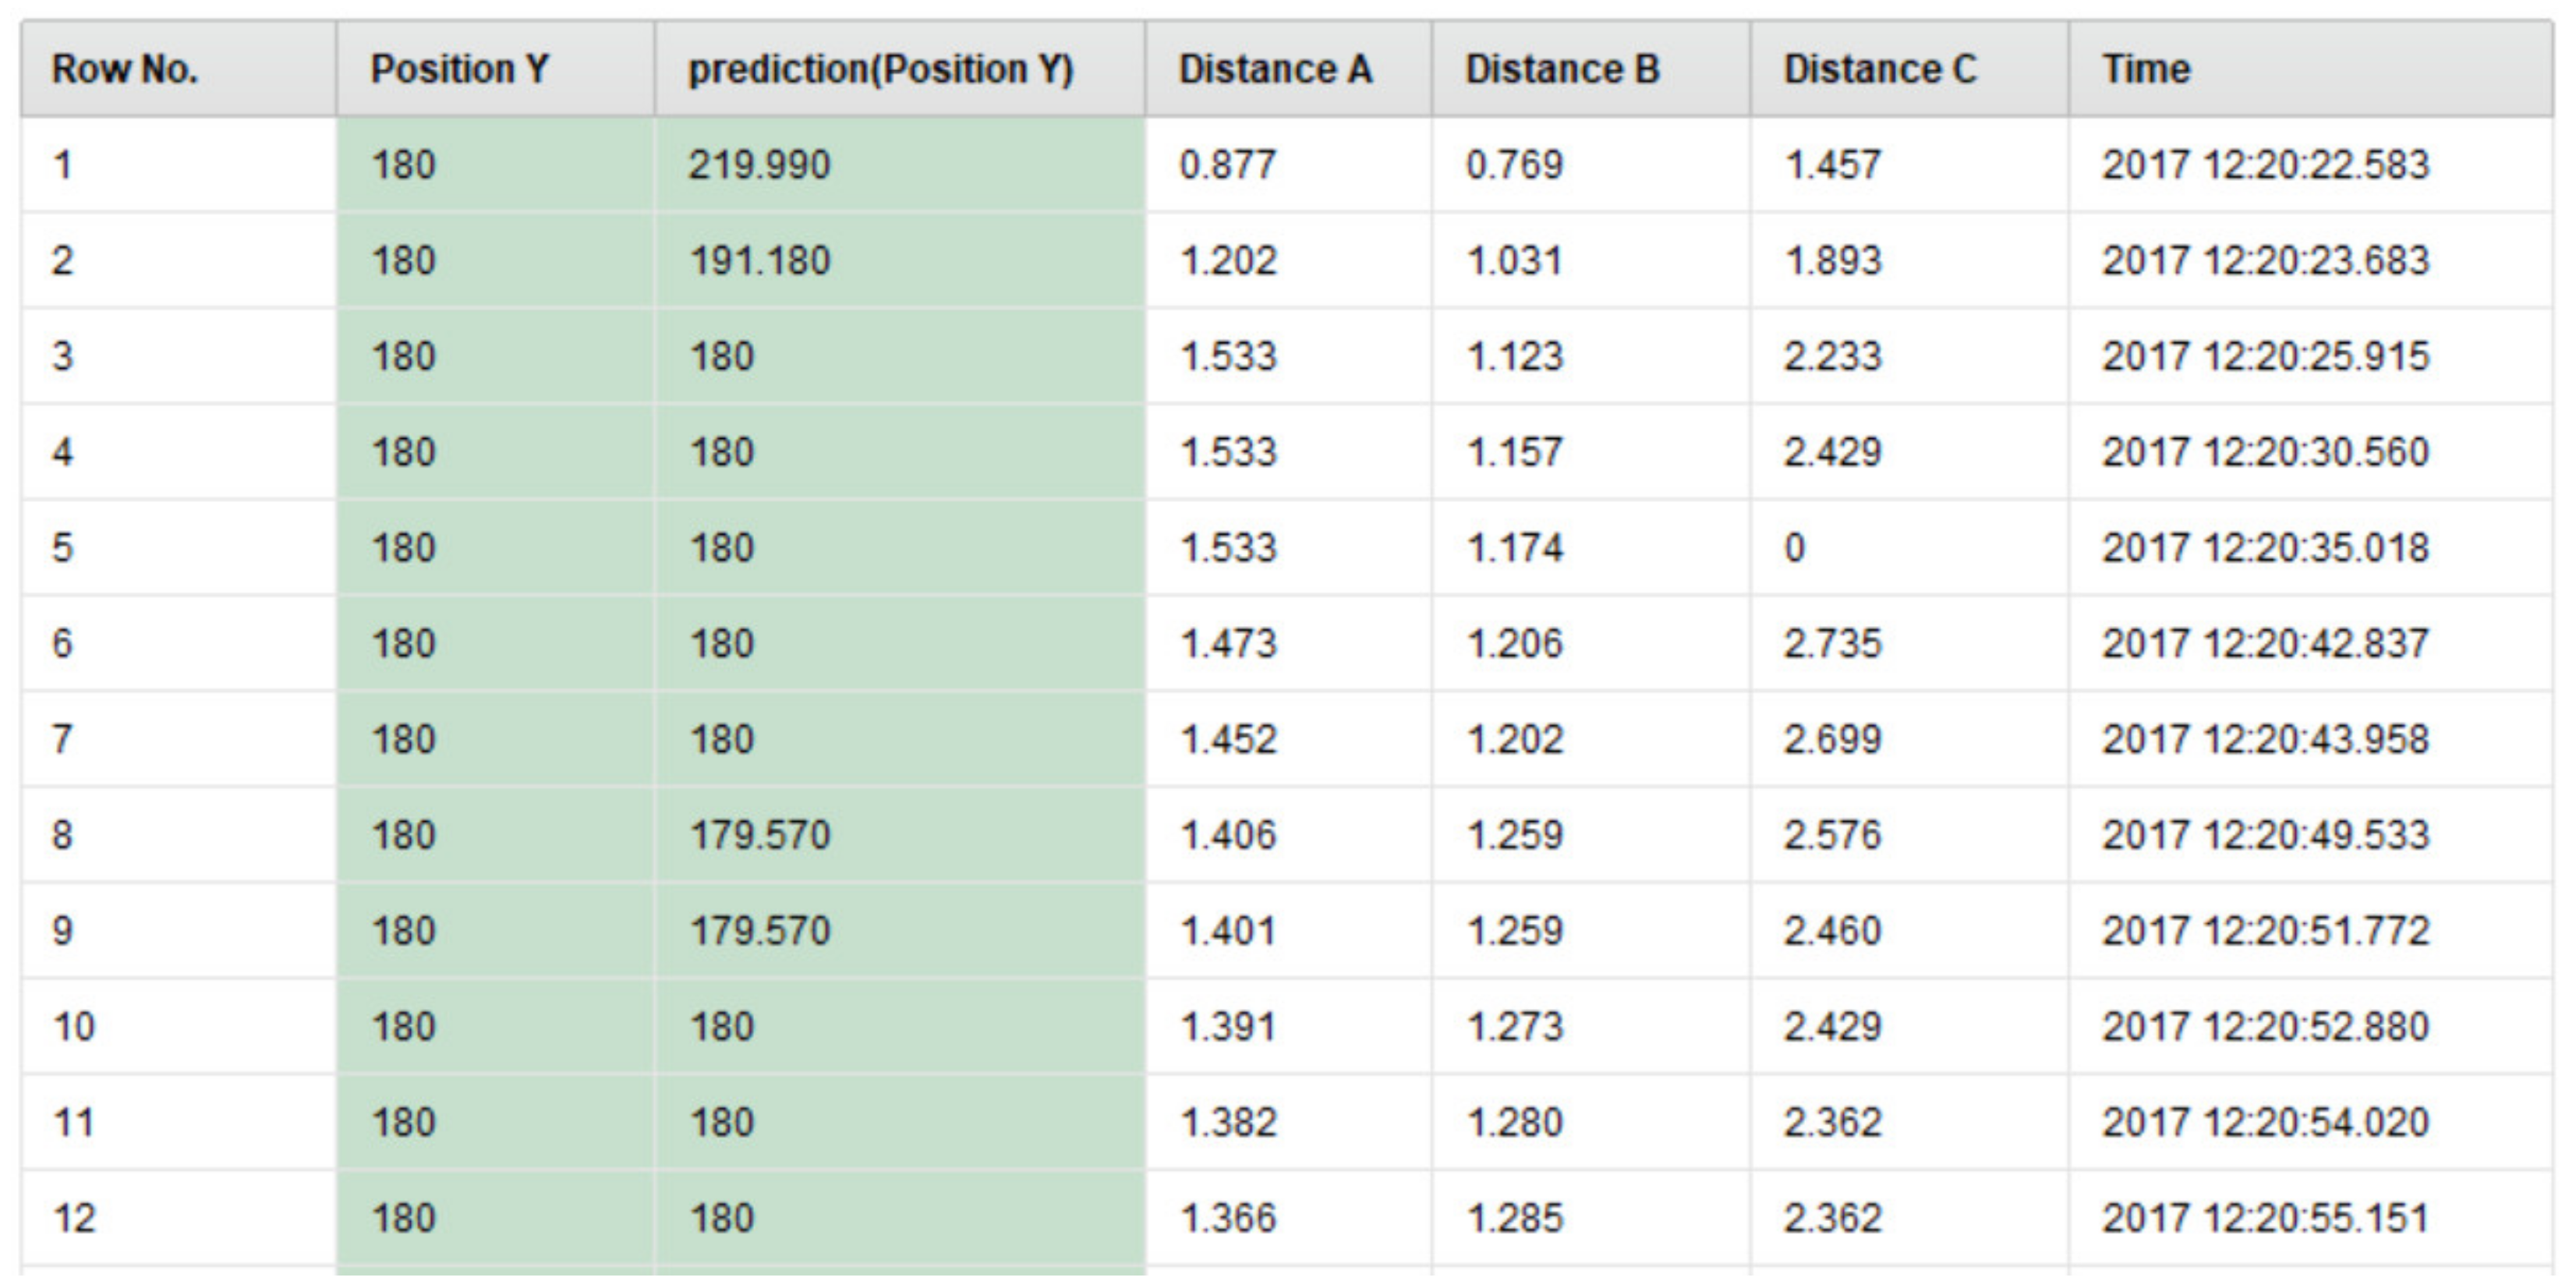This screenshot has height=1288, width=2576.
Task: Sort by the Row No. column header
Action: [178, 69]
